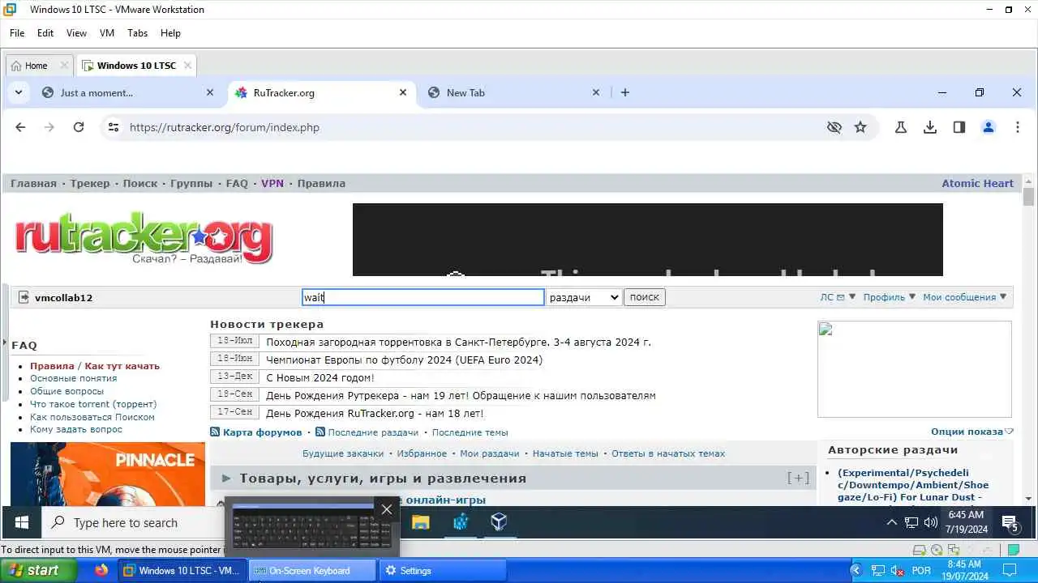The height and width of the screenshot is (583, 1038).
Task: Click host muted volume tray icon
Action: pos(898,571)
